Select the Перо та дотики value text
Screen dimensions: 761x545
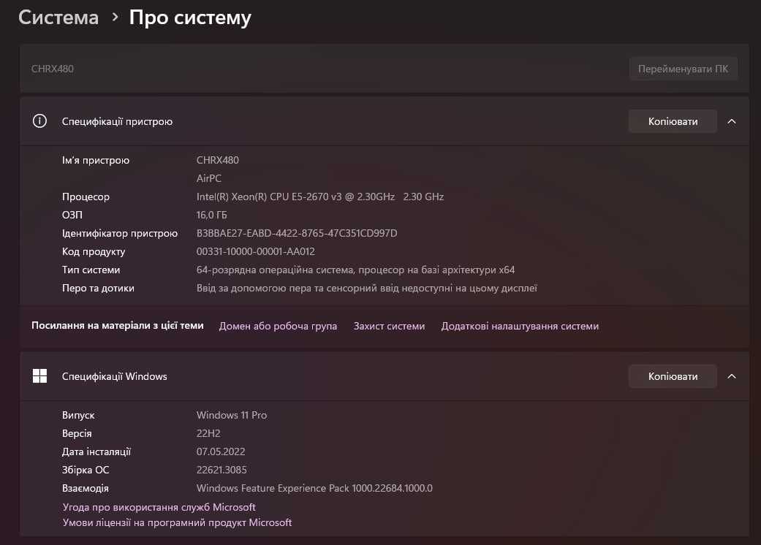click(366, 288)
